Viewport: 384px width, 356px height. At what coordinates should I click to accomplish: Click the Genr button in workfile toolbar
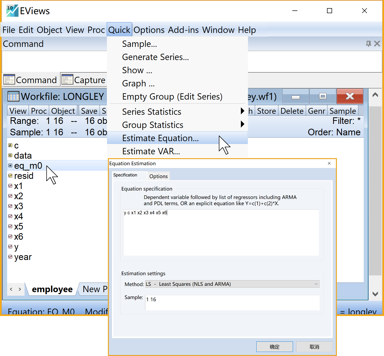(x=316, y=111)
